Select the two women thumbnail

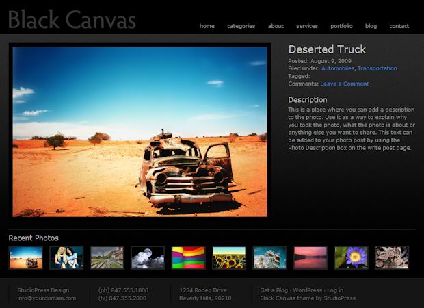tap(66, 257)
